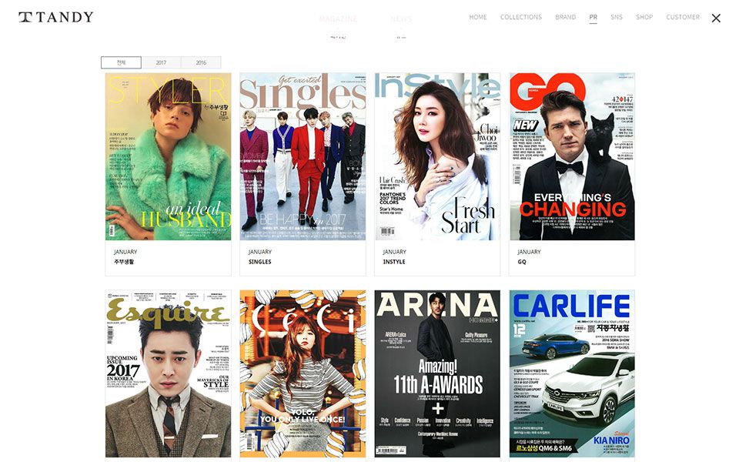Open the HOME menu item

(478, 17)
